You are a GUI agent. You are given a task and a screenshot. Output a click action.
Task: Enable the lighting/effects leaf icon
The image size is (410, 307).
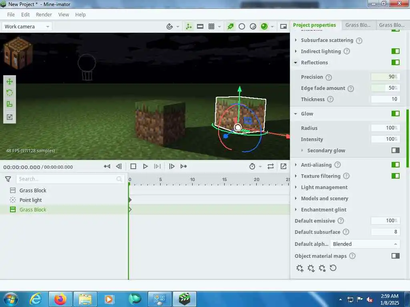[230, 26]
